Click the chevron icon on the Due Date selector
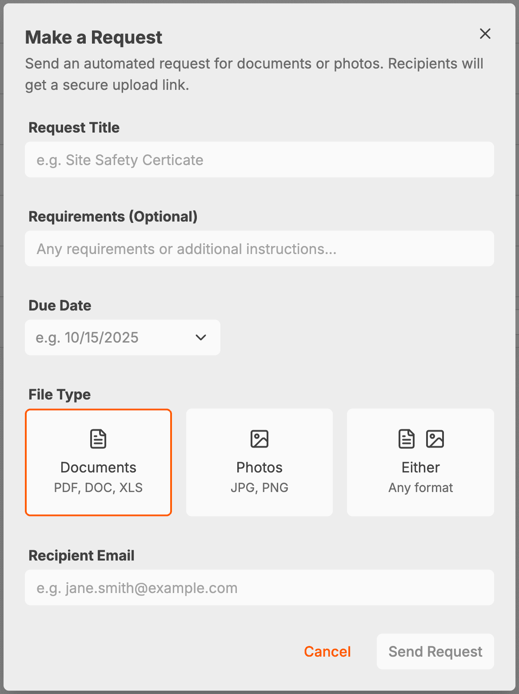Screen dimensions: 519x694 coord(201,337)
